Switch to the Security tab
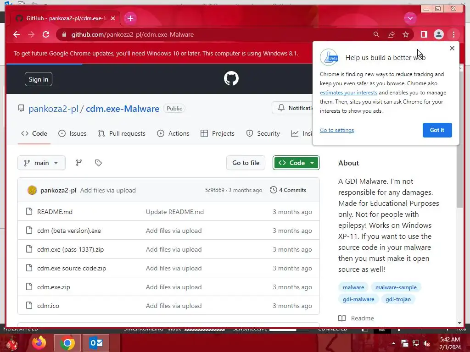470x352 pixels. (263, 133)
